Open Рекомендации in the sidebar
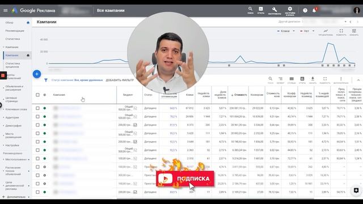The width and height of the screenshot is (363, 204). 15,31
